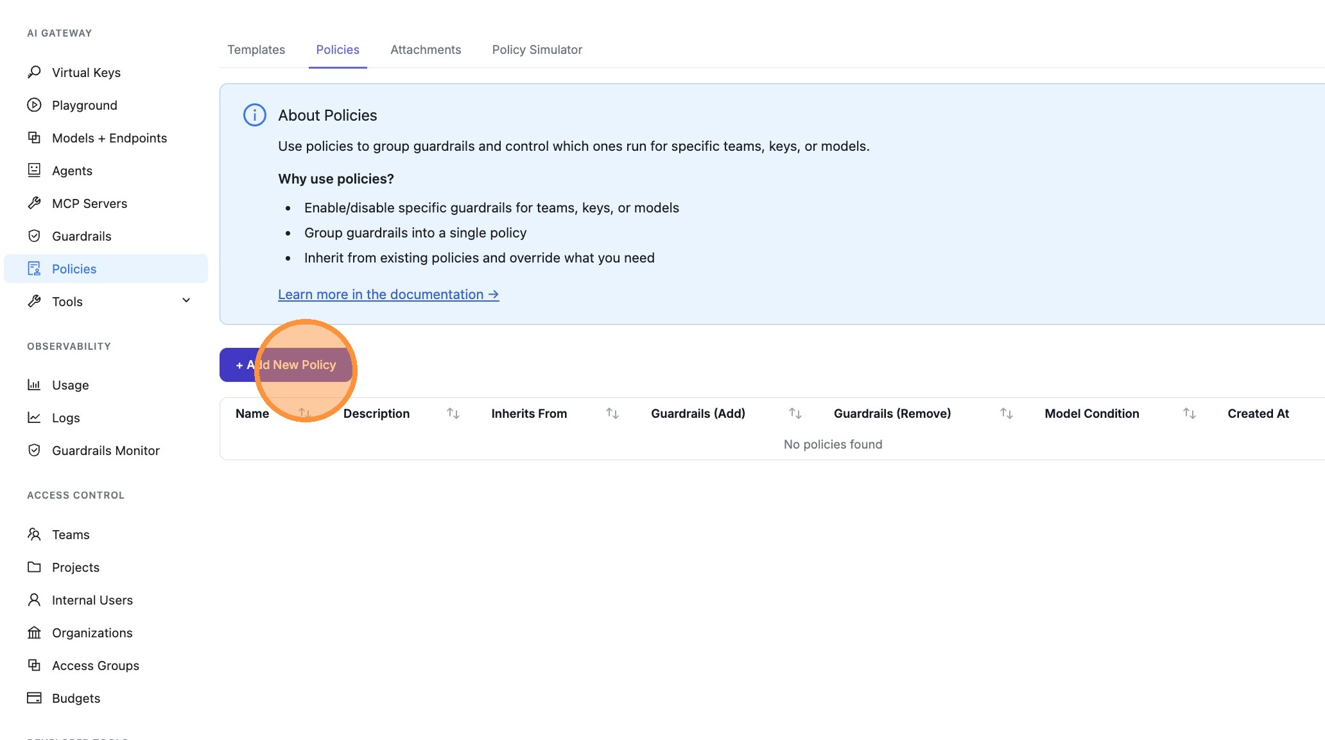Viewport: 1325px width, 740px height.
Task: Click the Organizations building icon
Action: tap(34, 632)
